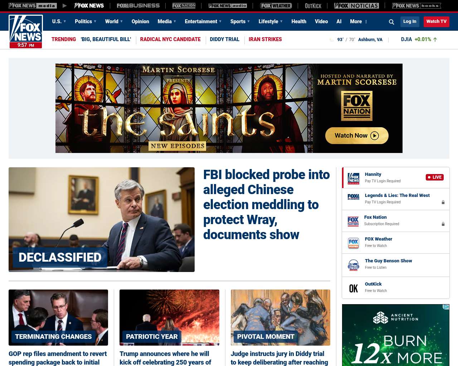Open the DECLASSIFIED Wray photo

click(102, 219)
